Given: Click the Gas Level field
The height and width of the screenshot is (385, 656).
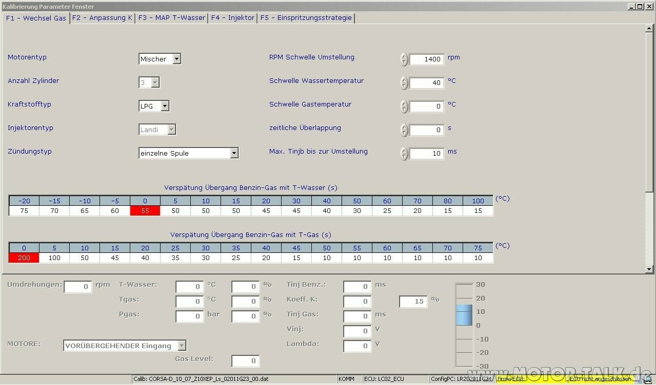Looking at the screenshot, I should point(246,361).
